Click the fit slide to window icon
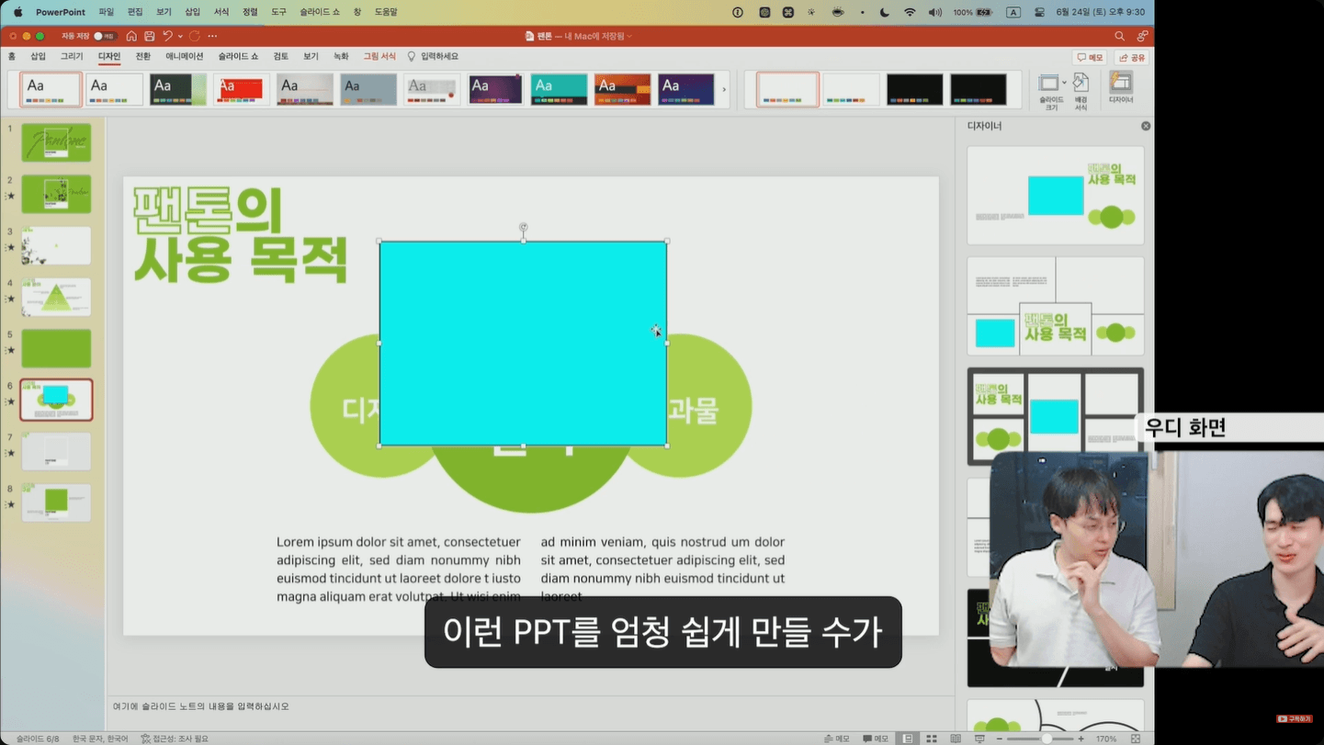The height and width of the screenshot is (745, 1324). [1136, 739]
